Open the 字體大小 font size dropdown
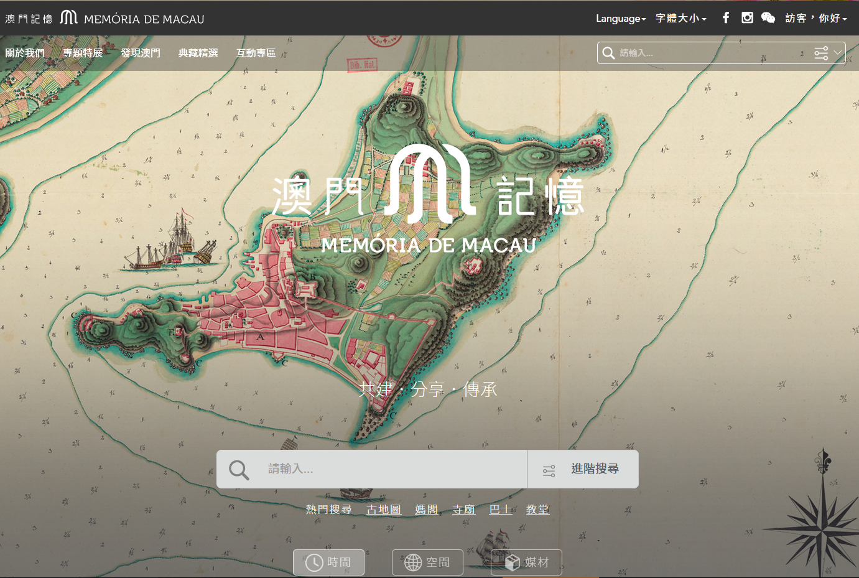The height and width of the screenshot is (578, 859). [681, 19]
